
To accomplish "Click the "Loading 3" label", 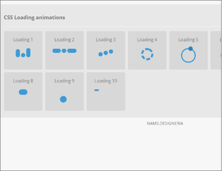I will [x=106, y=40].
